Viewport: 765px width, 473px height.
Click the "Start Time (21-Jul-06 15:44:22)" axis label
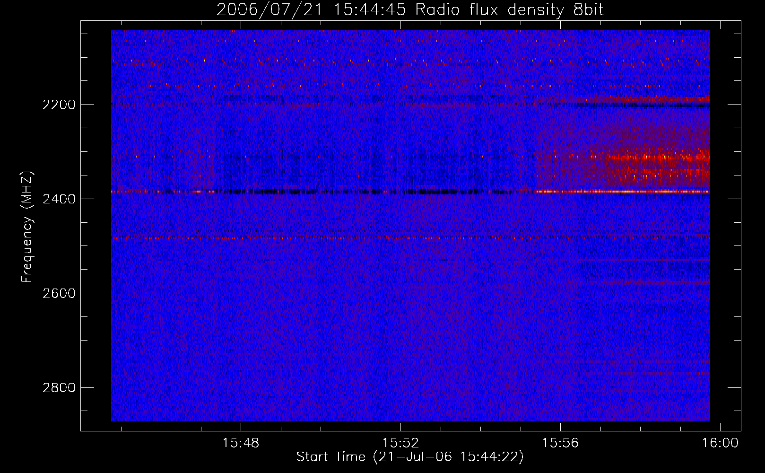click(x=410, y=457)
